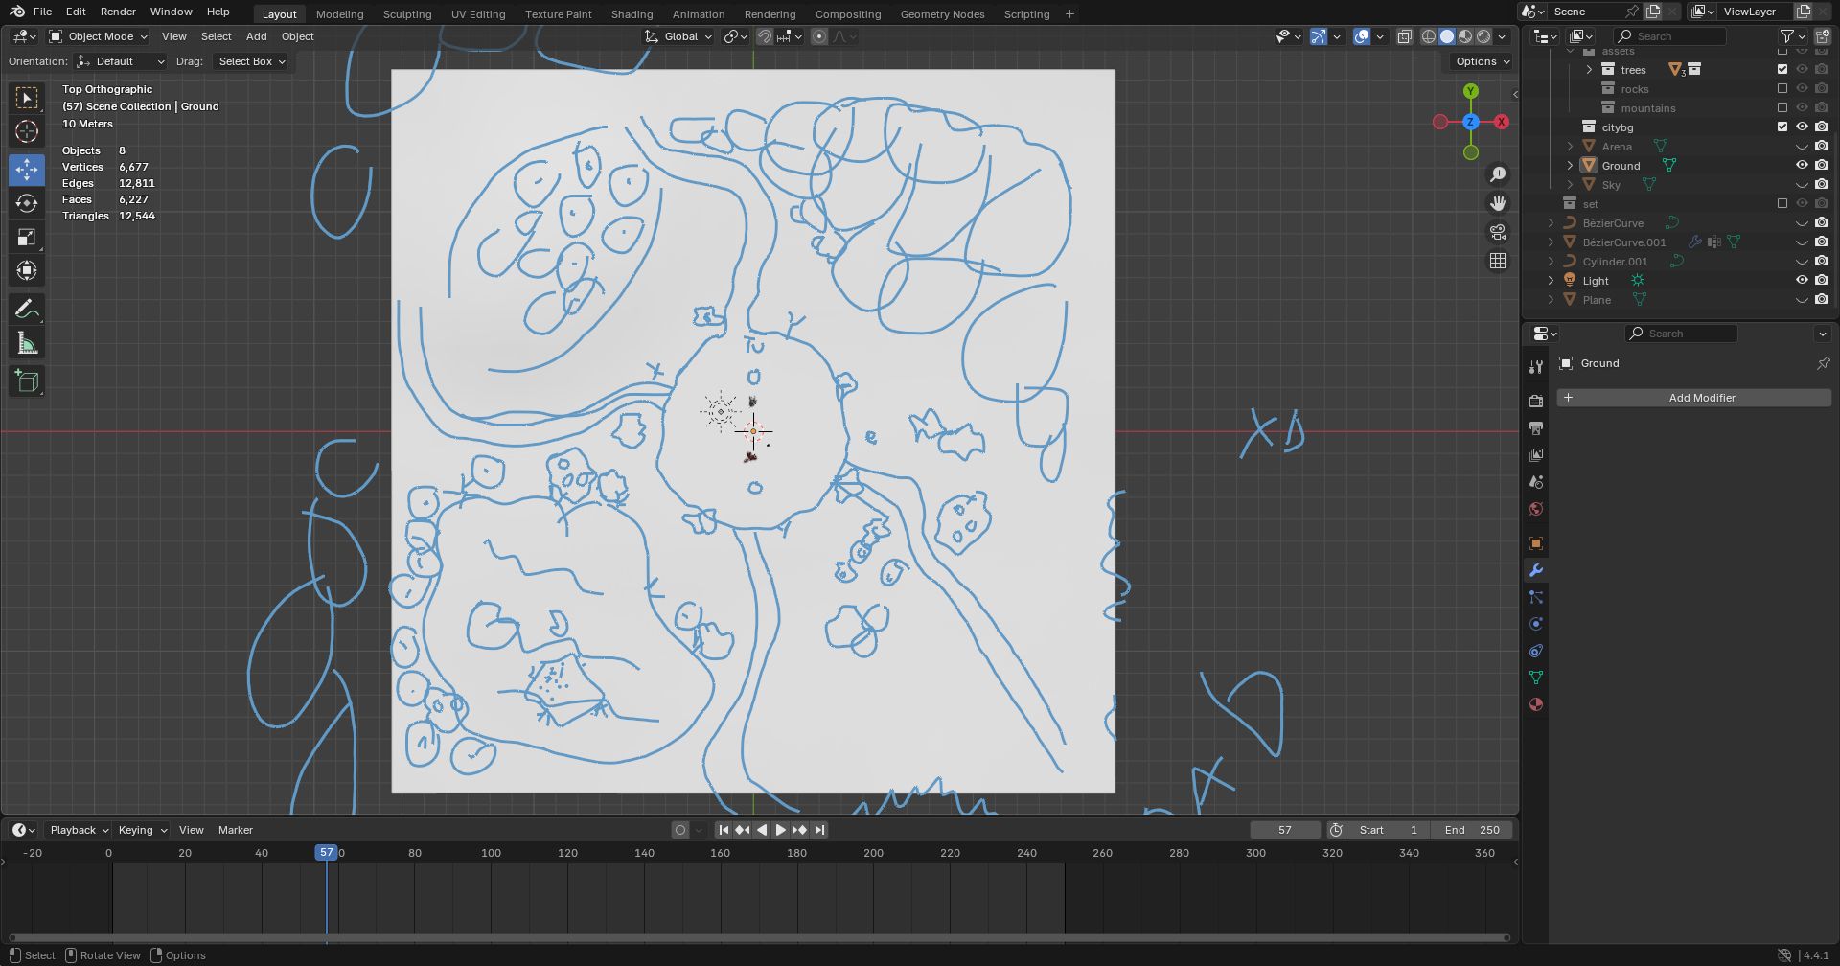Screen dimensions: 1840x966
Task: Click the 3D Cursor tool
Action: pos(27,131)
